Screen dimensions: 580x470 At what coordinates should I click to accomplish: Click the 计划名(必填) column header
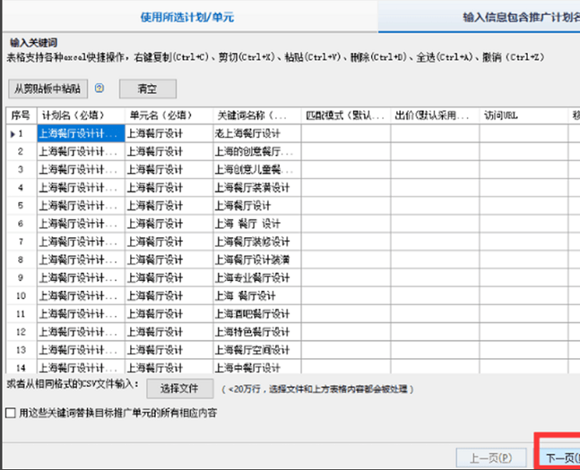[x=80, y=114]
